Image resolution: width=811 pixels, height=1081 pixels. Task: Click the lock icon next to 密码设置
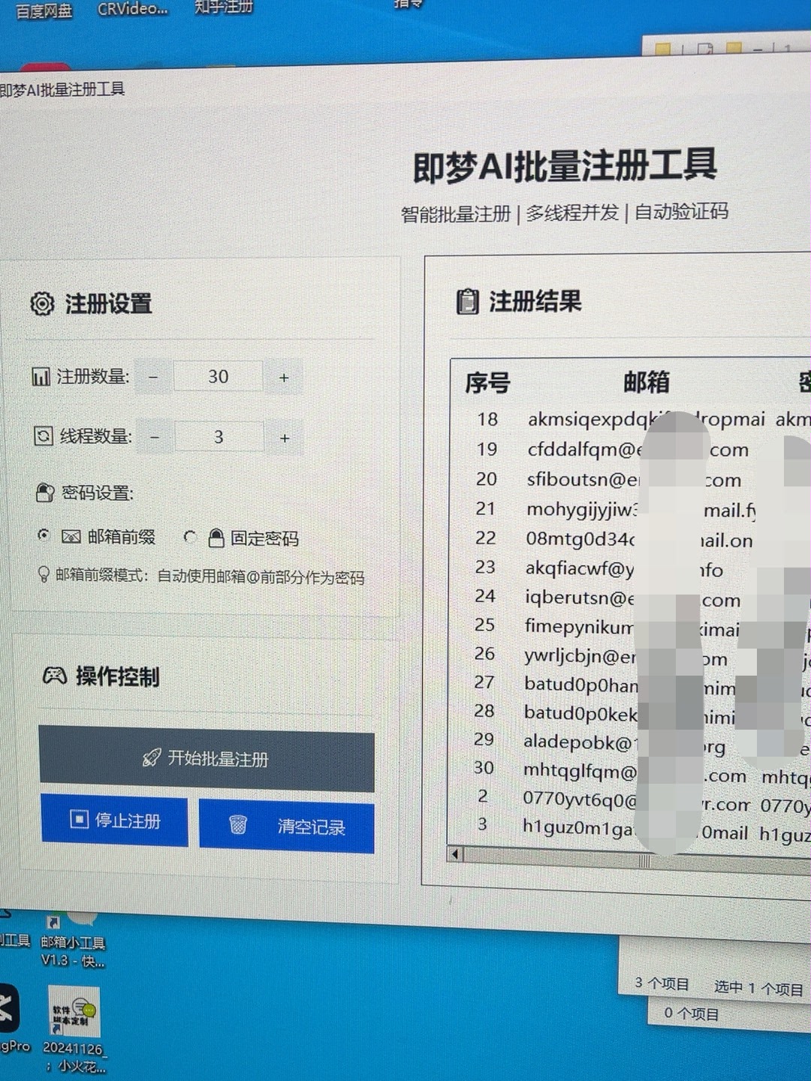coord(45,492)
